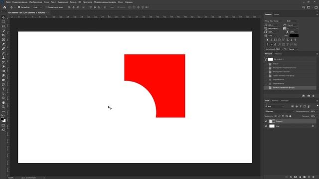Screen dimensions: 319x179
Task: Click the trash icon in History panel
Action: (x=314, y=96)
